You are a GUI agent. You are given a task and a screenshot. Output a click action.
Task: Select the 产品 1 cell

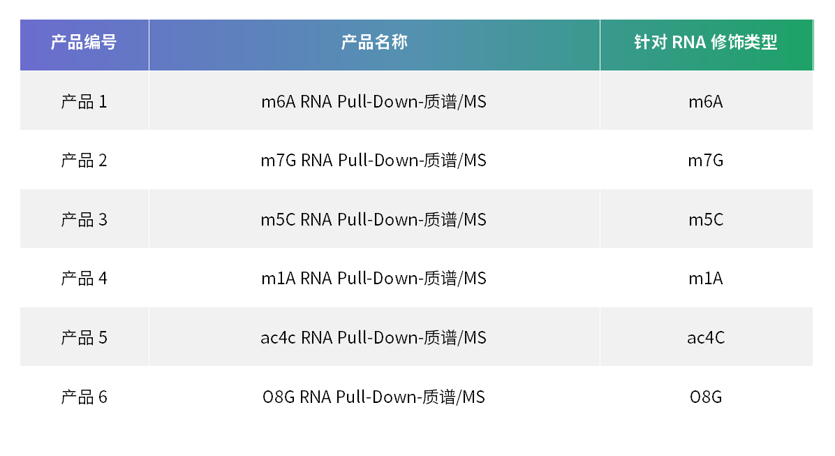click(x=84, y=102)
